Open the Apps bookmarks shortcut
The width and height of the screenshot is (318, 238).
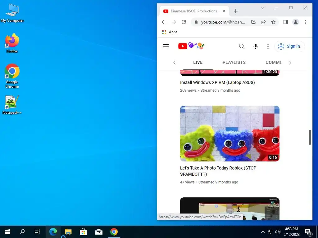click(x=170, y=32)
